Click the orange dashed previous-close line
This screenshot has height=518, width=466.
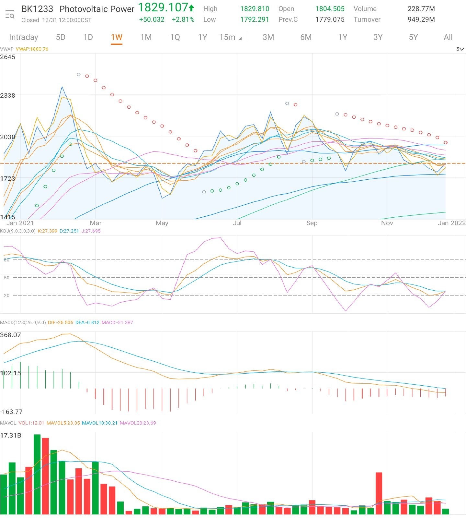(233, 163)
